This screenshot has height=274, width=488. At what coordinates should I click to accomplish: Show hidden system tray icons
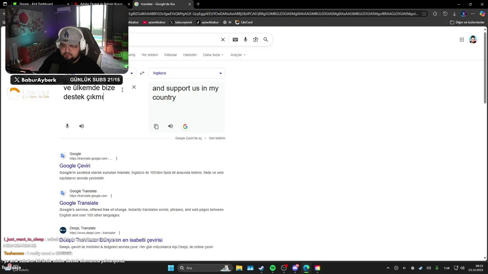click(x=388, y=268)
